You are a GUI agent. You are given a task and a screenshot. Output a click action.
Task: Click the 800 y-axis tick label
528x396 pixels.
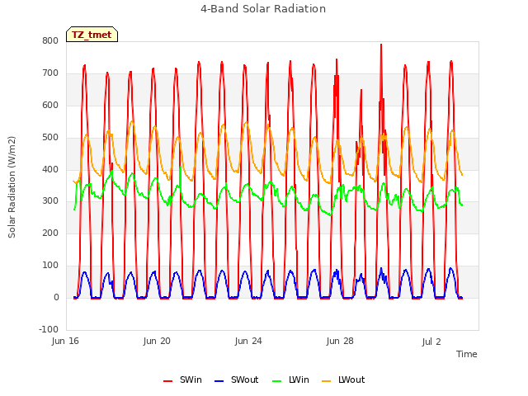(x=50, y=40)
